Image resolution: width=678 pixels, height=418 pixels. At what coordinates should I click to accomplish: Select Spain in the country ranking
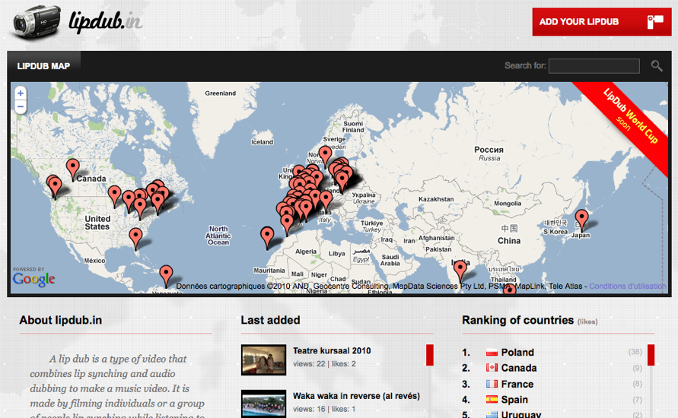514,400
